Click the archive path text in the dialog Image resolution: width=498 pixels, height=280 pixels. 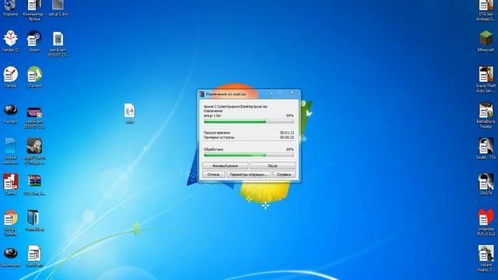[x=235, y=107]
